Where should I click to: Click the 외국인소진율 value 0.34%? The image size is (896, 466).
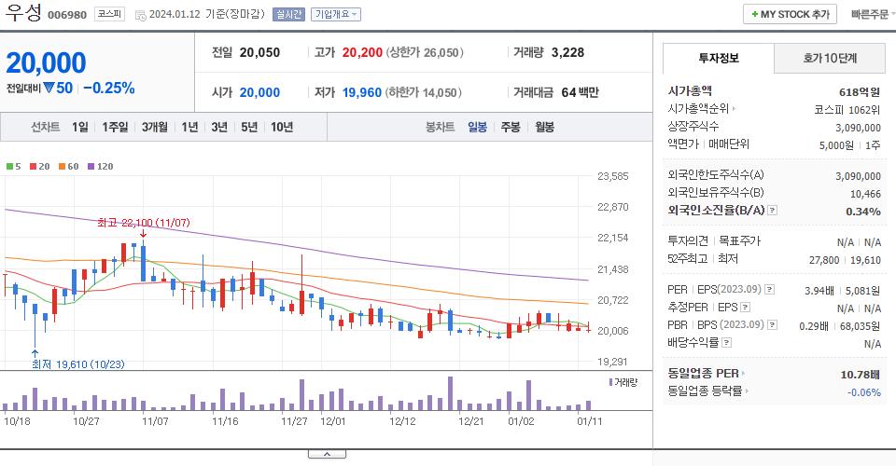click(x=863, y=212)
